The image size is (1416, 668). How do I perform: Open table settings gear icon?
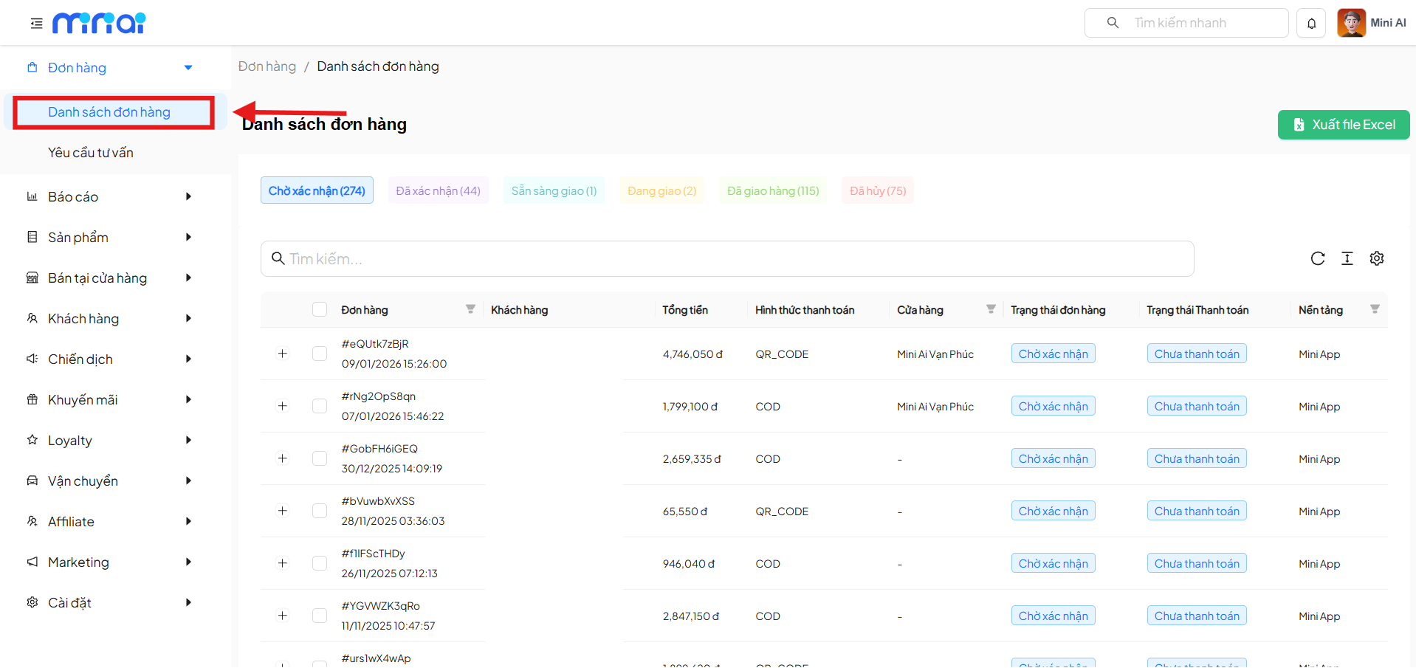coord(1376,258)
